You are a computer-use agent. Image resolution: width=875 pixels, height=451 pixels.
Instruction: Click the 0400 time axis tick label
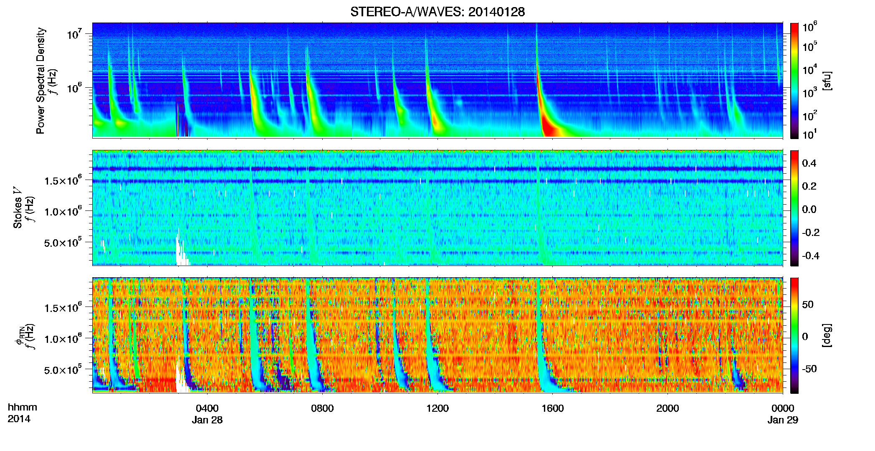207,408
